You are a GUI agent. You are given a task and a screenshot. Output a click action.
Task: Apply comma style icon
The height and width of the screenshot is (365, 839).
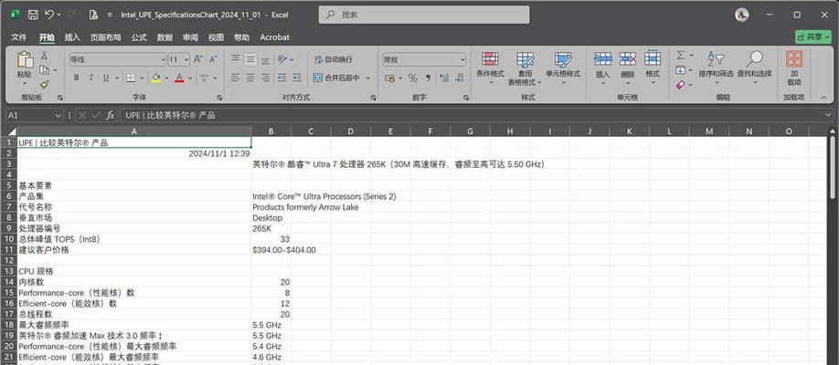tap(428, 78)
